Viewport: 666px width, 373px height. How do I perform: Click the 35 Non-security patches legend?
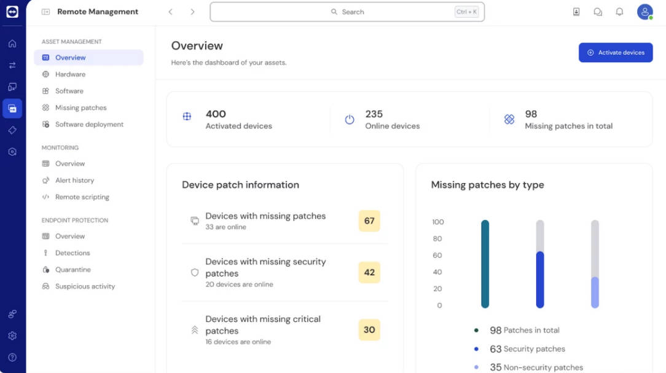[528, 367]
